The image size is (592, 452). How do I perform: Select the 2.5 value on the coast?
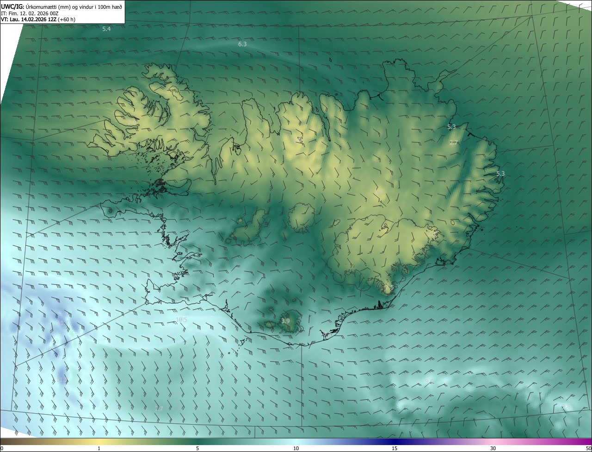[x=389, y=287]
